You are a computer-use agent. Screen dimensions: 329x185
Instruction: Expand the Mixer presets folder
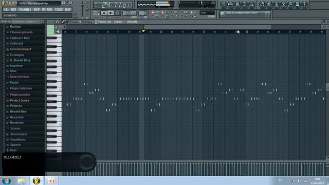(x=20, y=77)
